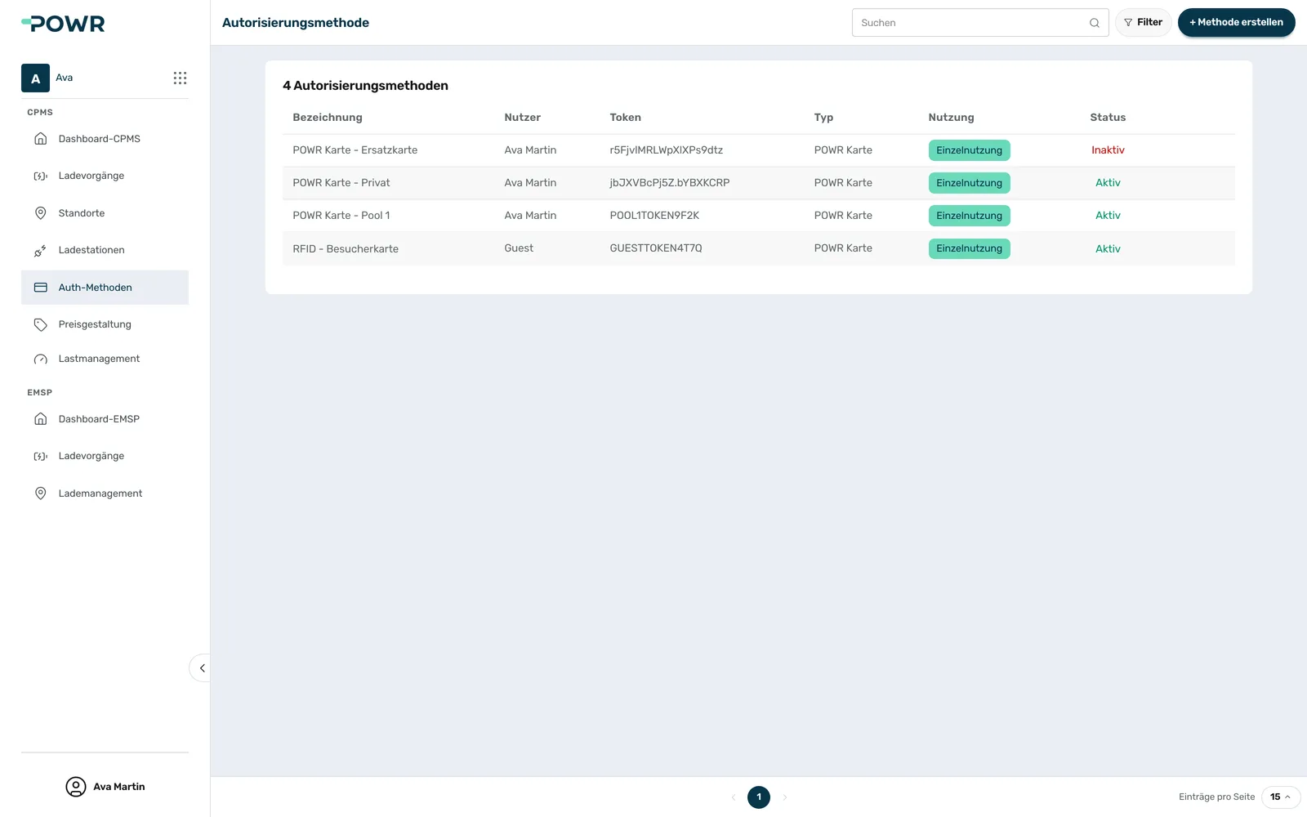1307x817 pixels.
Task: Click Aktiv status of Pool 1 row
Action: click(1108, 216)
